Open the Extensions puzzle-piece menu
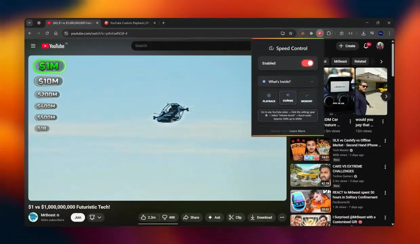The height and width of the screenshot is (244, 420). (329, 33)
